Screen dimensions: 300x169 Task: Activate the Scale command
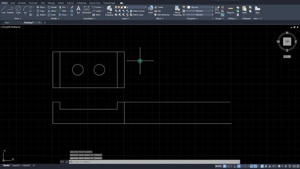[52, 15]
